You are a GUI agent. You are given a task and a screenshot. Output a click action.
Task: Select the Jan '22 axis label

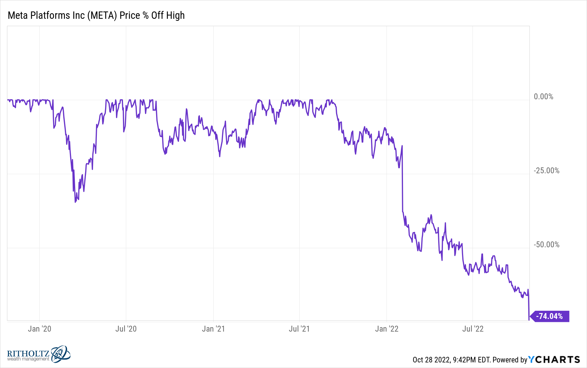pos(387,329)
